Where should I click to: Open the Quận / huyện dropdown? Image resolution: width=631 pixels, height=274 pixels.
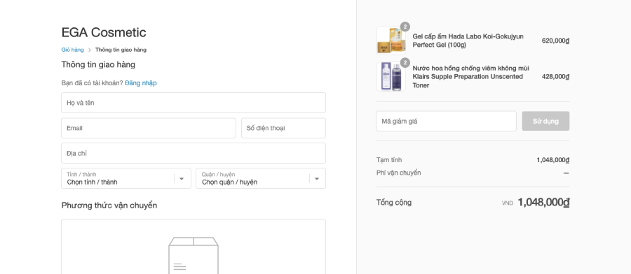click(x=261, y=178)
